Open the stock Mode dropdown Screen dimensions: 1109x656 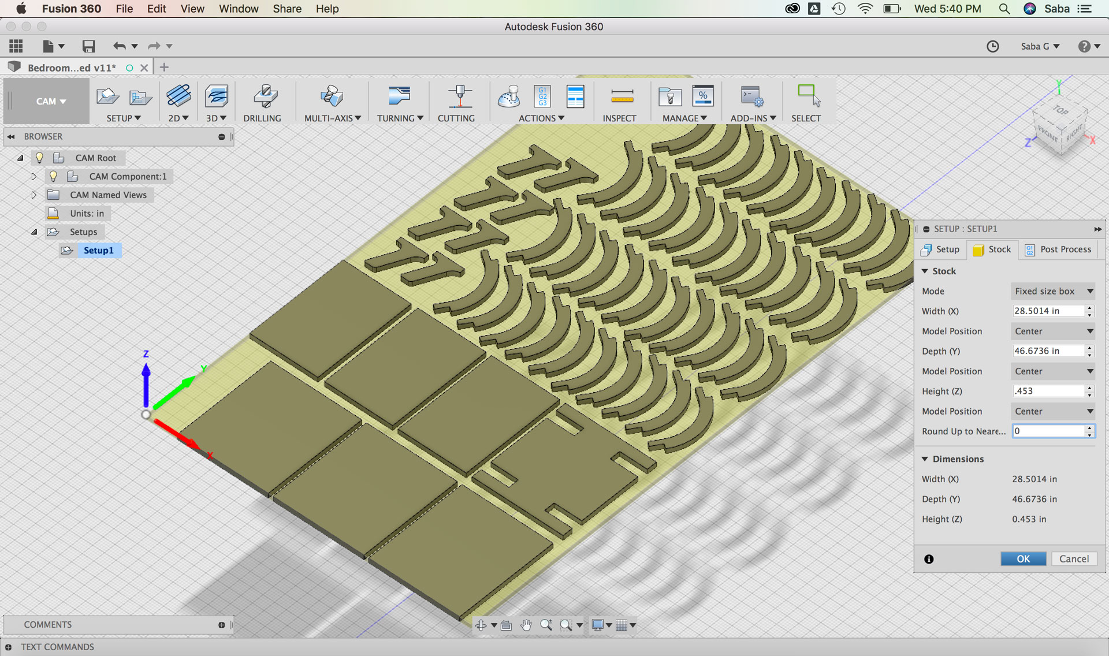click(1053, 291)
